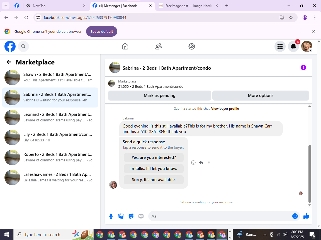Bookmark this page with the star

(291, 17)
